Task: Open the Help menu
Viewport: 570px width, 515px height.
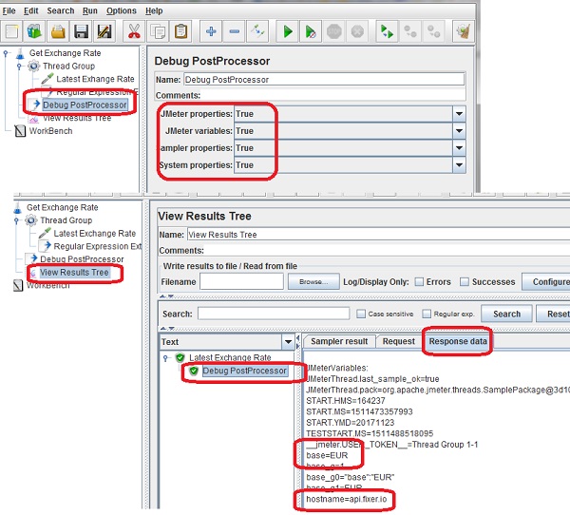Action: pos(154,10)
